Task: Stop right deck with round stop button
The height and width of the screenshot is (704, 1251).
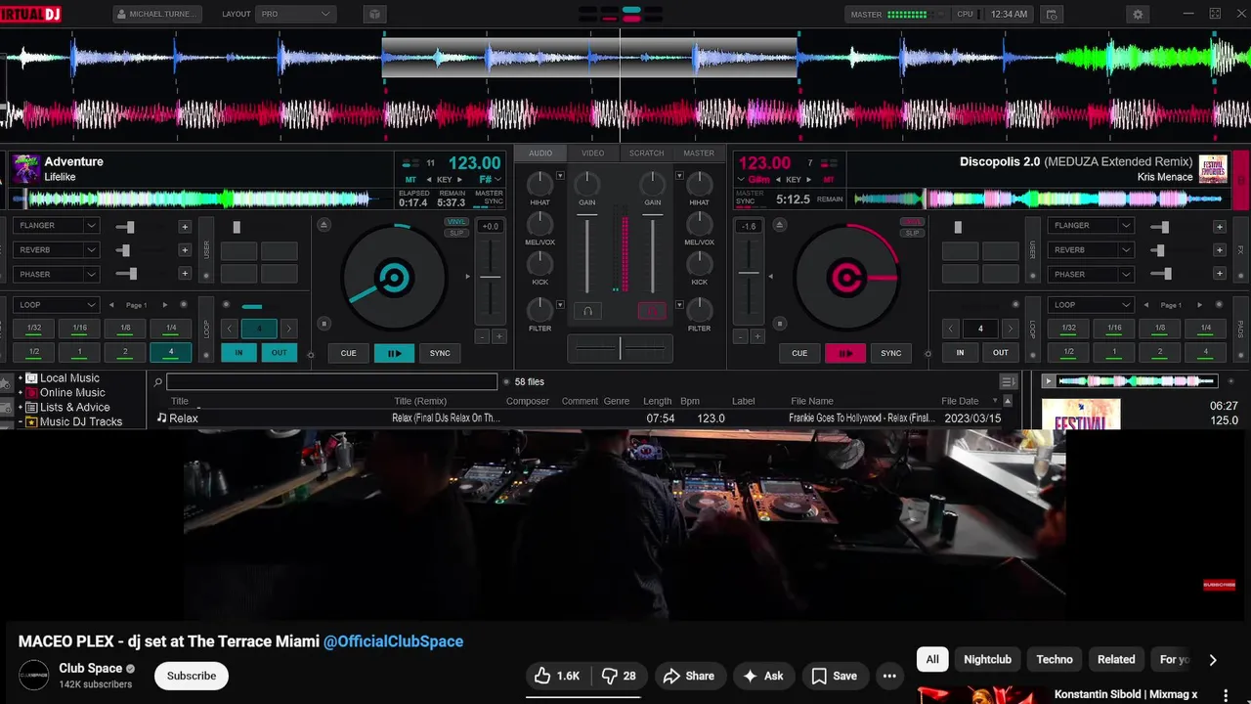Action: point(779,324)
